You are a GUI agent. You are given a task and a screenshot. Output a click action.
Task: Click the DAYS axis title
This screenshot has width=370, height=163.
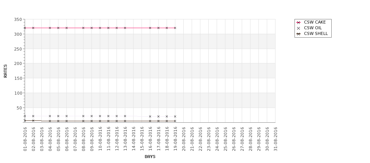(x=150, y=157)
